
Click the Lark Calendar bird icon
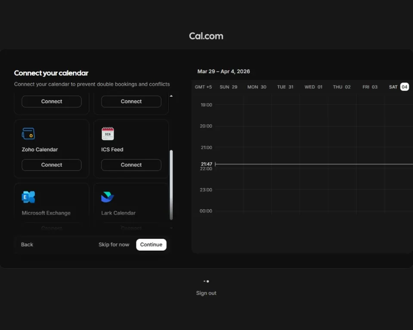point(108,197)
